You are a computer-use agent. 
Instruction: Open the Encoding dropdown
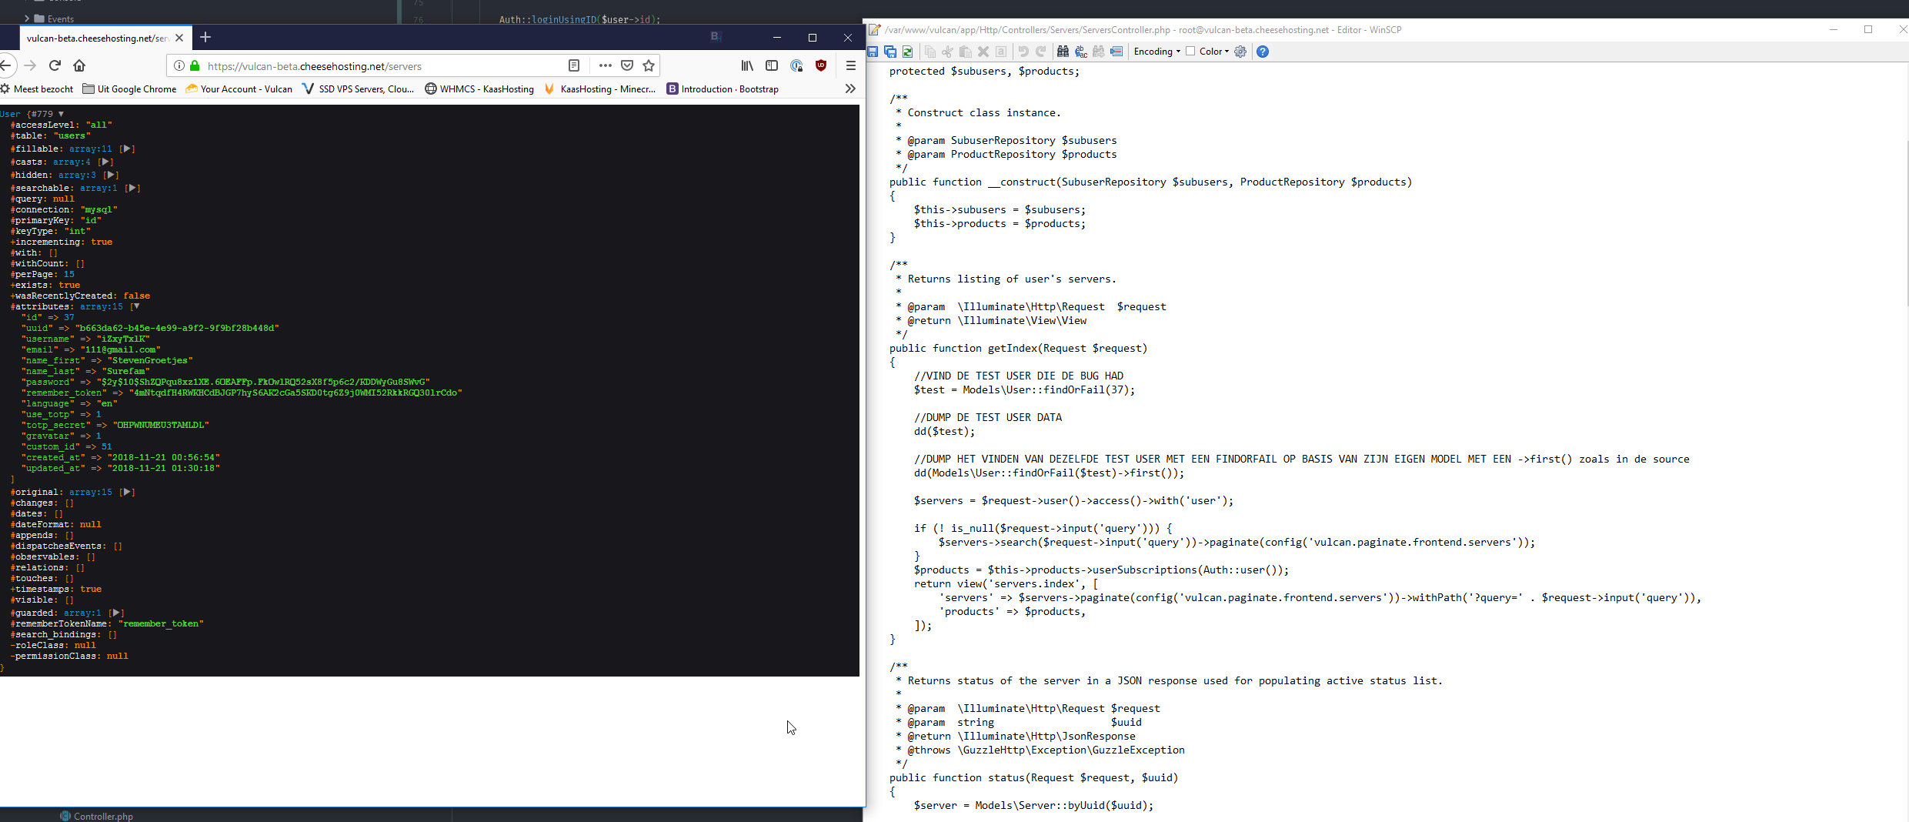click(x=1156, y=52)
